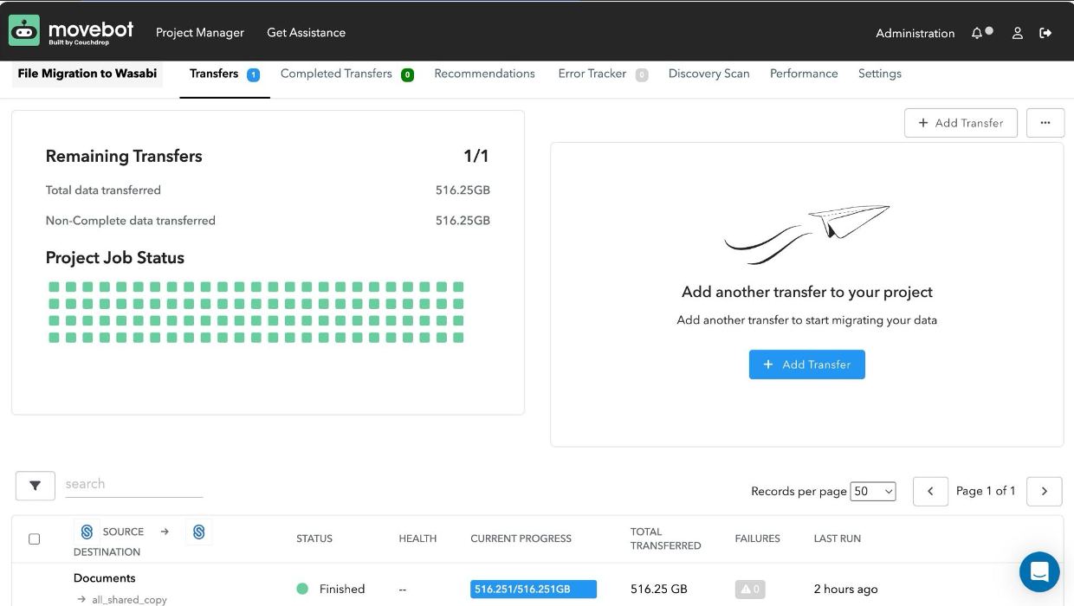Click the Movebot robot logo
The width and height of the screenshot is (1074, 606).
point(24,31)
